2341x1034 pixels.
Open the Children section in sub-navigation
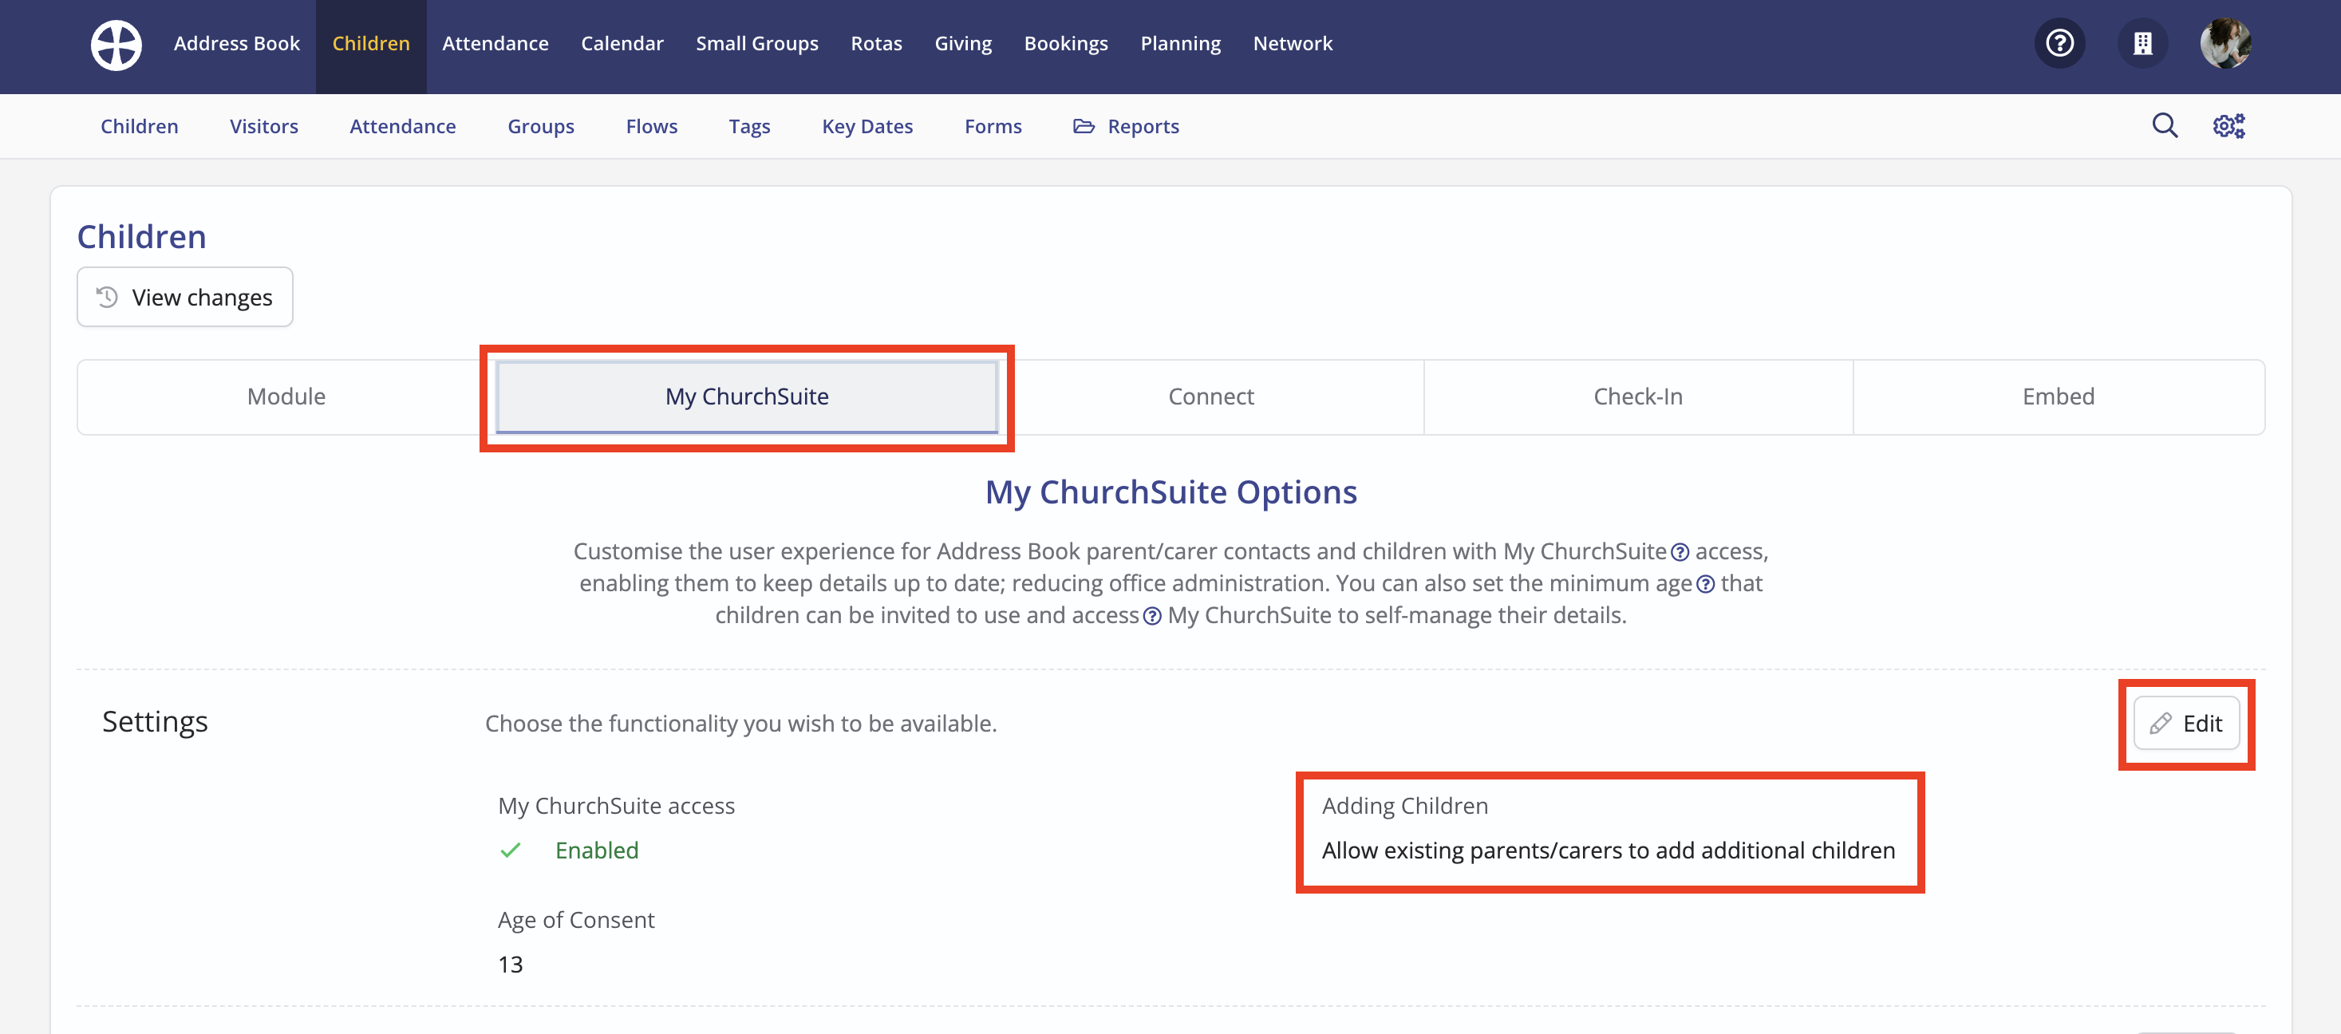click(139, 126)
